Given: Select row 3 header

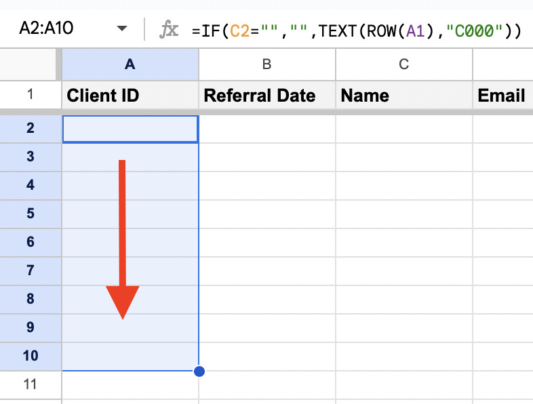Looking at the screenshot, I should 31,157.
